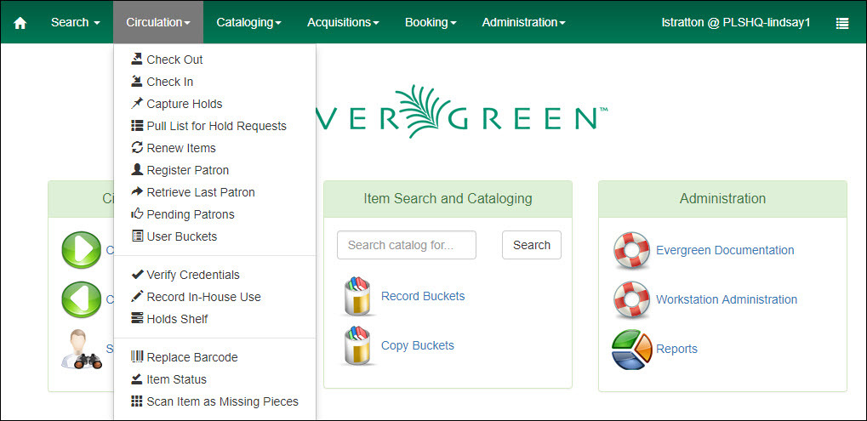Click the Item Status icon
This screenshot has width=867, height=421.
(137, 379)
